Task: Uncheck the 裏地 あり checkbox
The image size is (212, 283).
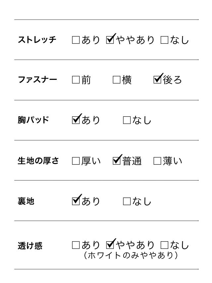Action: [76, 201]
